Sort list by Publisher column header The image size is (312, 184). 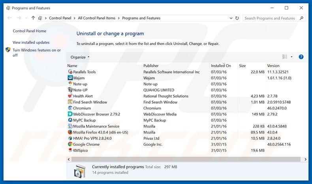(151, 66)
